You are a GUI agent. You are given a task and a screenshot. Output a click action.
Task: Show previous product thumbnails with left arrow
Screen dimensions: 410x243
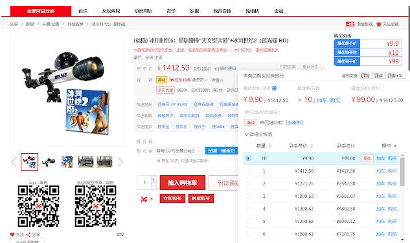pos(14,162)
